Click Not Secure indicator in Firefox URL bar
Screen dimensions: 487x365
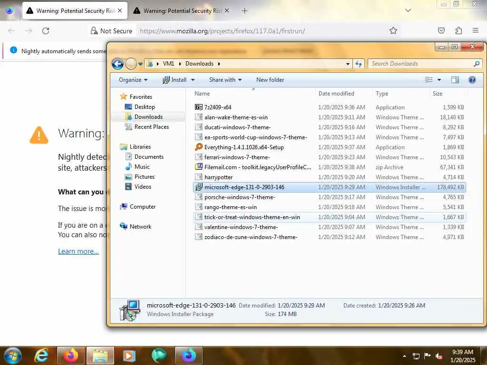click(x=111, y=31)
